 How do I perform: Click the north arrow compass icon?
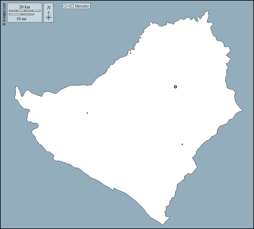48,16
